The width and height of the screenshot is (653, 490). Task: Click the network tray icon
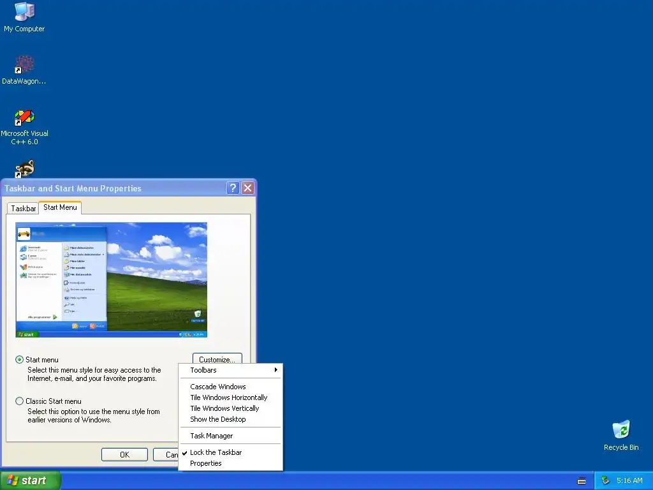click(x=605, y=481)
